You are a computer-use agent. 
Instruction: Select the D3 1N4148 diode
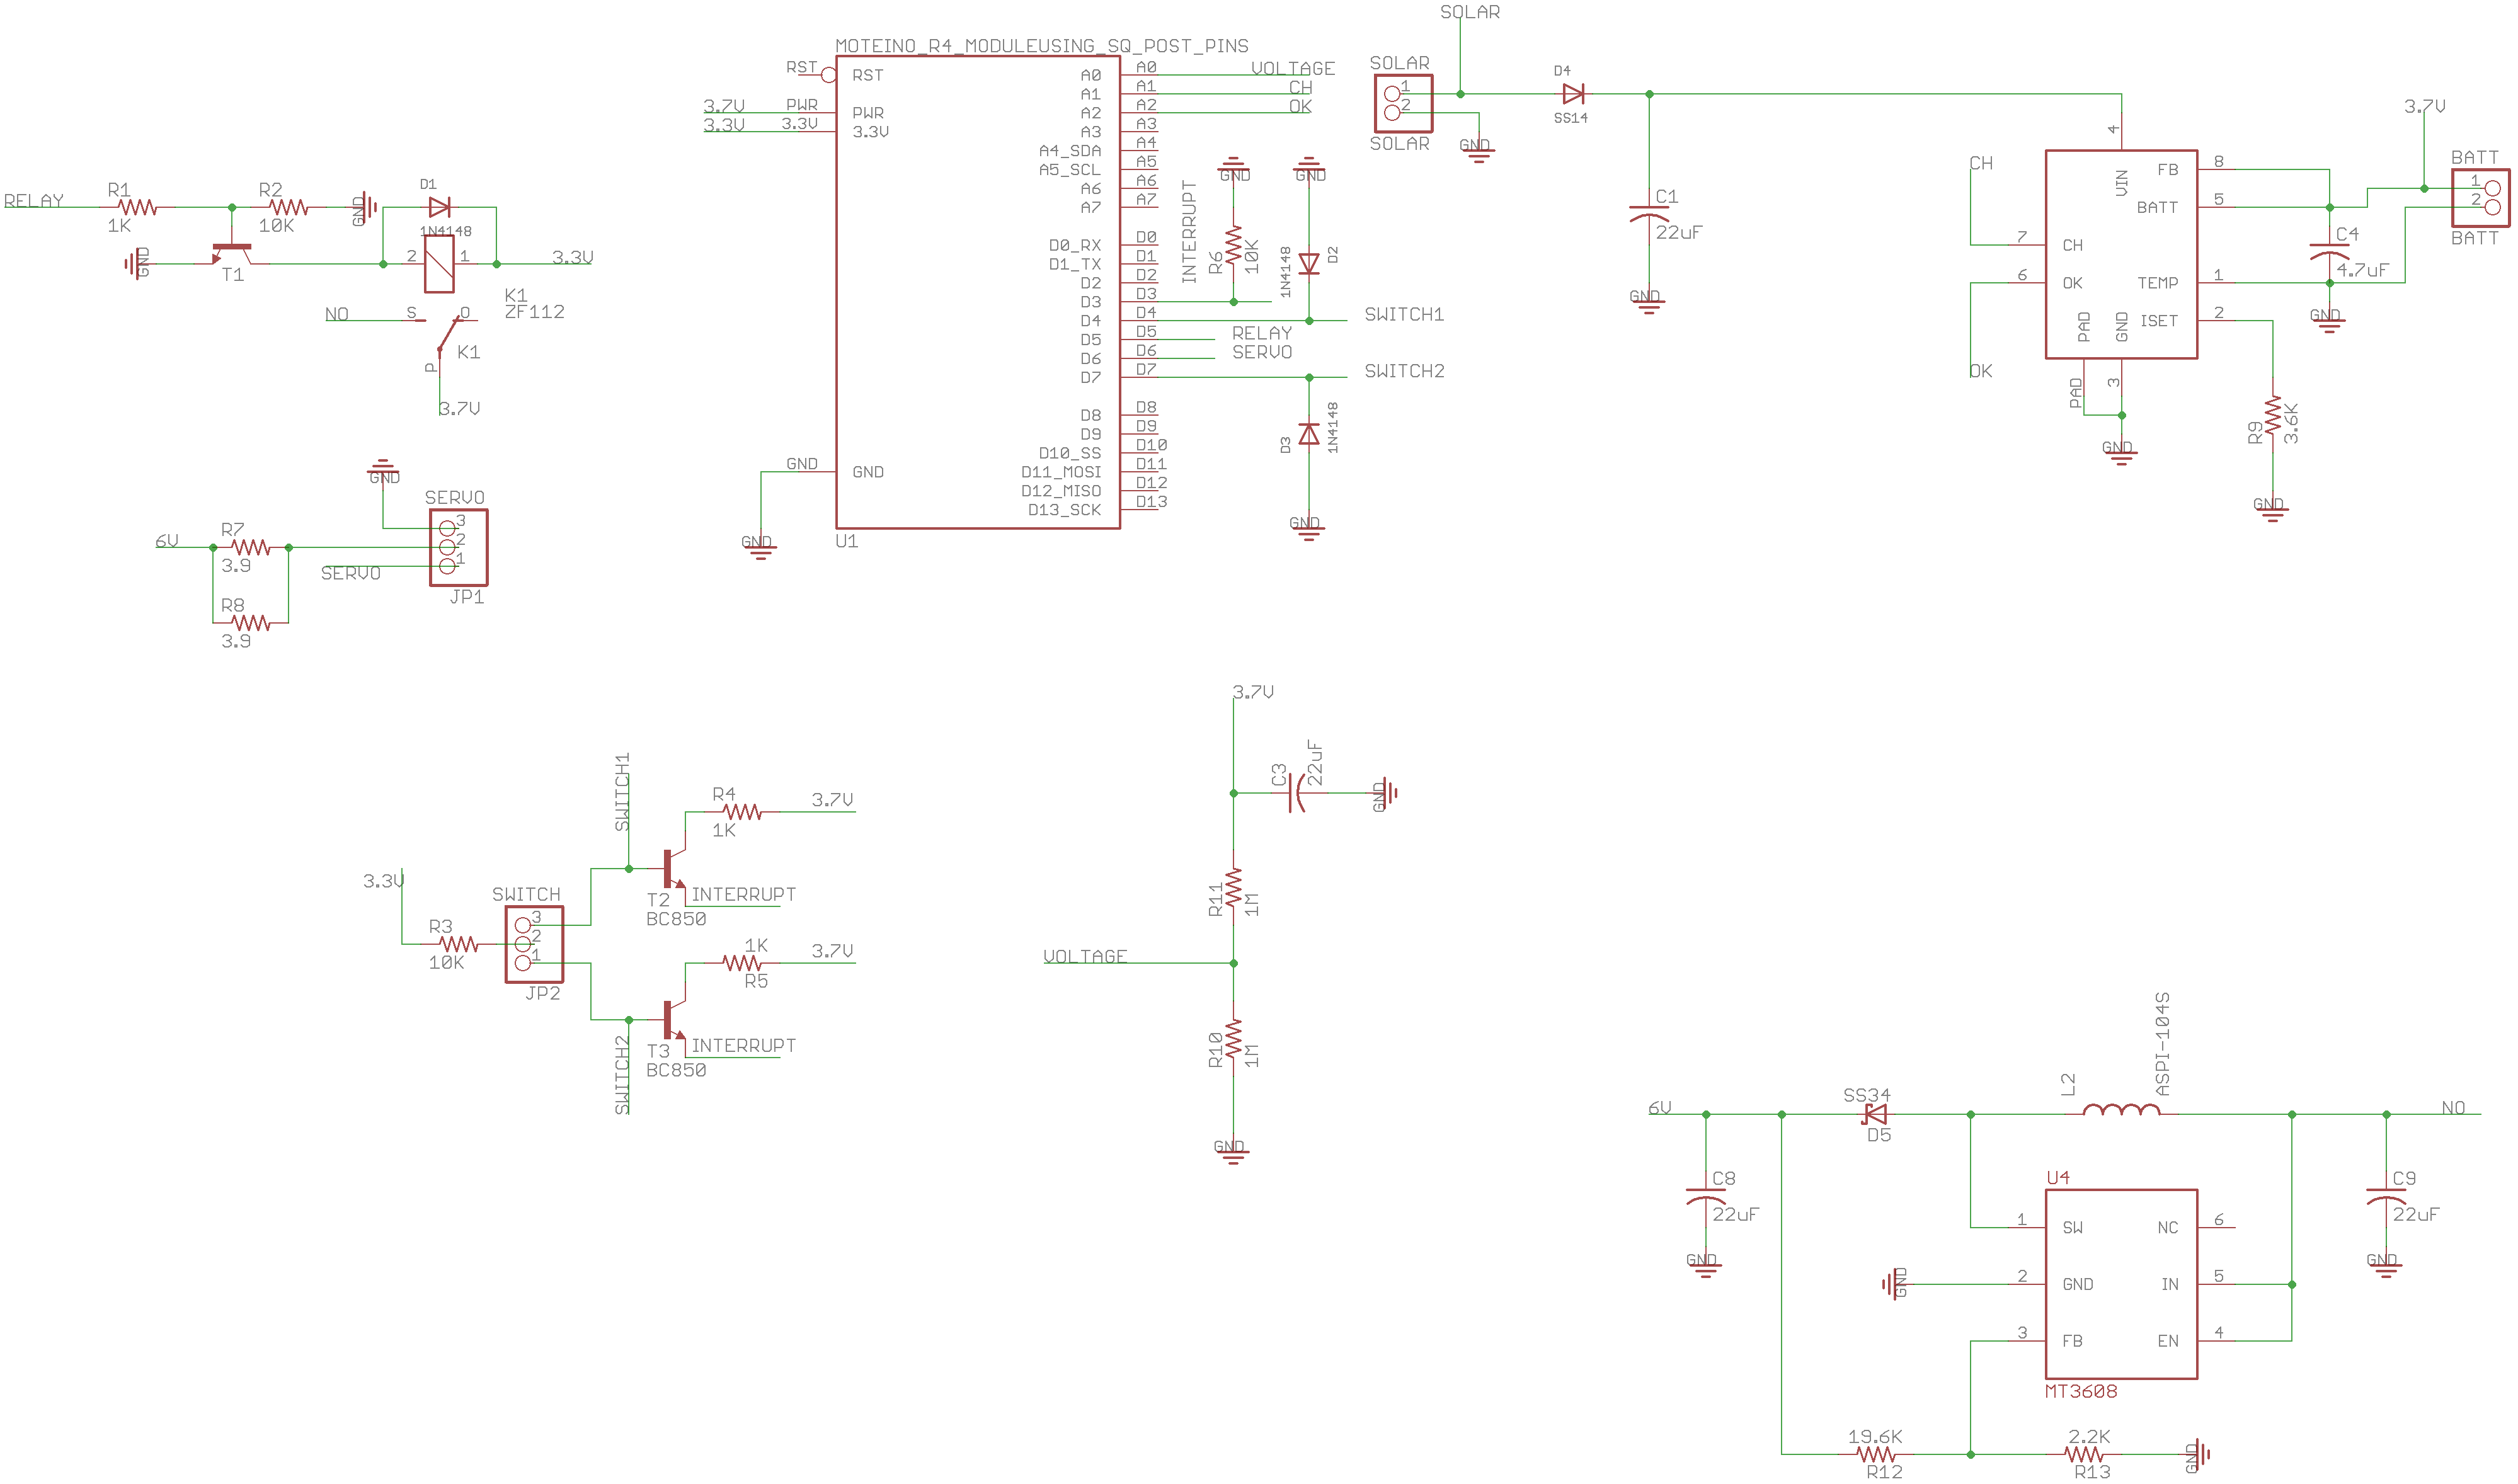coord(1308,434)
